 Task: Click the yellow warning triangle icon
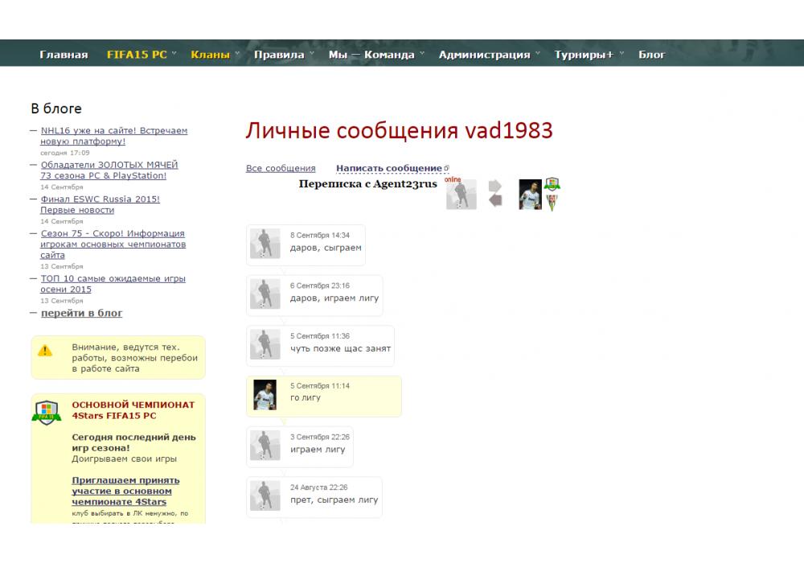click(45, 351)
